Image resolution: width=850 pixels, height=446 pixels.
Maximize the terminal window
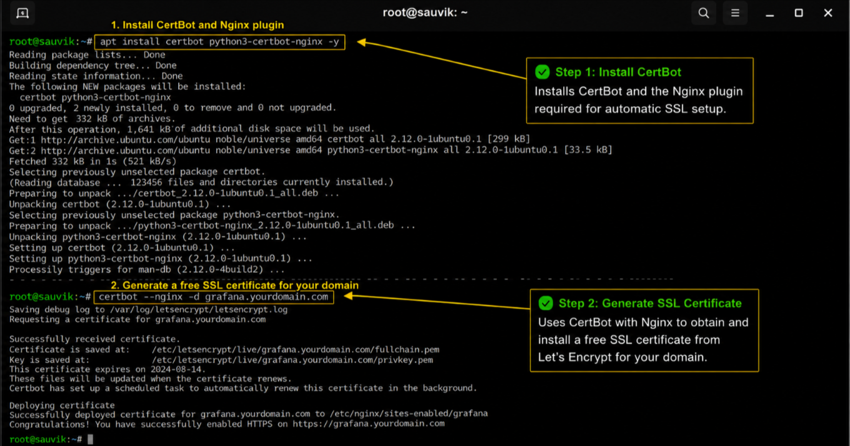tap(799, 13)
